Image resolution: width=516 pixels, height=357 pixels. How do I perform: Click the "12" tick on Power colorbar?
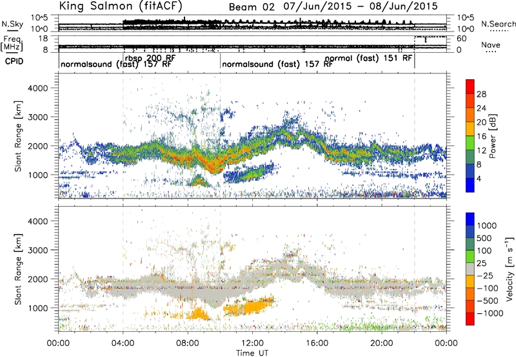click(x=481, y=151)
